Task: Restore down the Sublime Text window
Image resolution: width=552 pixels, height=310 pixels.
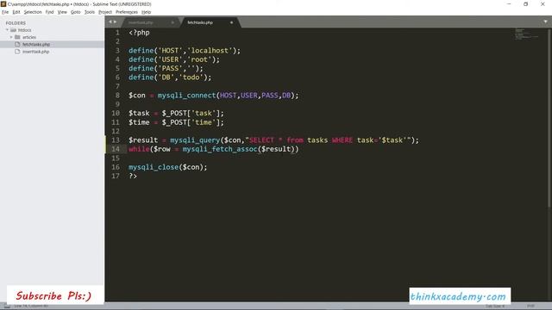Action: (525, 3)
